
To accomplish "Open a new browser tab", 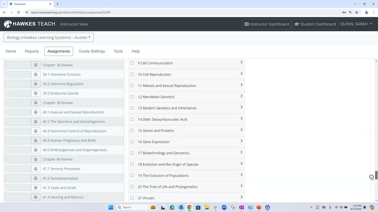I will pos(57,4).
